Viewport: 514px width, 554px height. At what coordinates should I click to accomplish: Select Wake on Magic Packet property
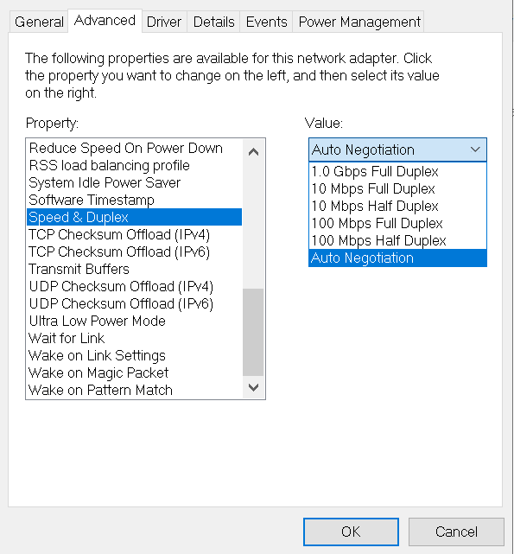(x=135, y=373)
